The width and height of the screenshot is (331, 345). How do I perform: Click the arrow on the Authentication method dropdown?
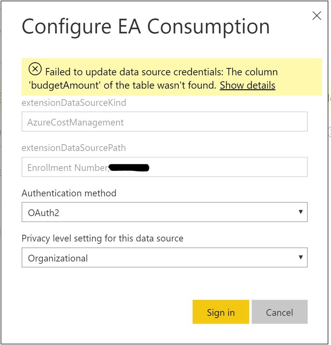pos(300,212)
